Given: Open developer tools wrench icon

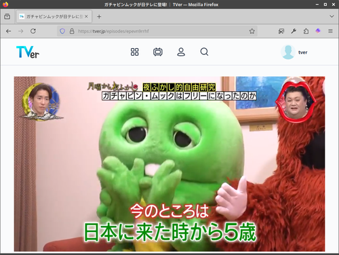Looking at the screenshot, I should coord(294,31).
